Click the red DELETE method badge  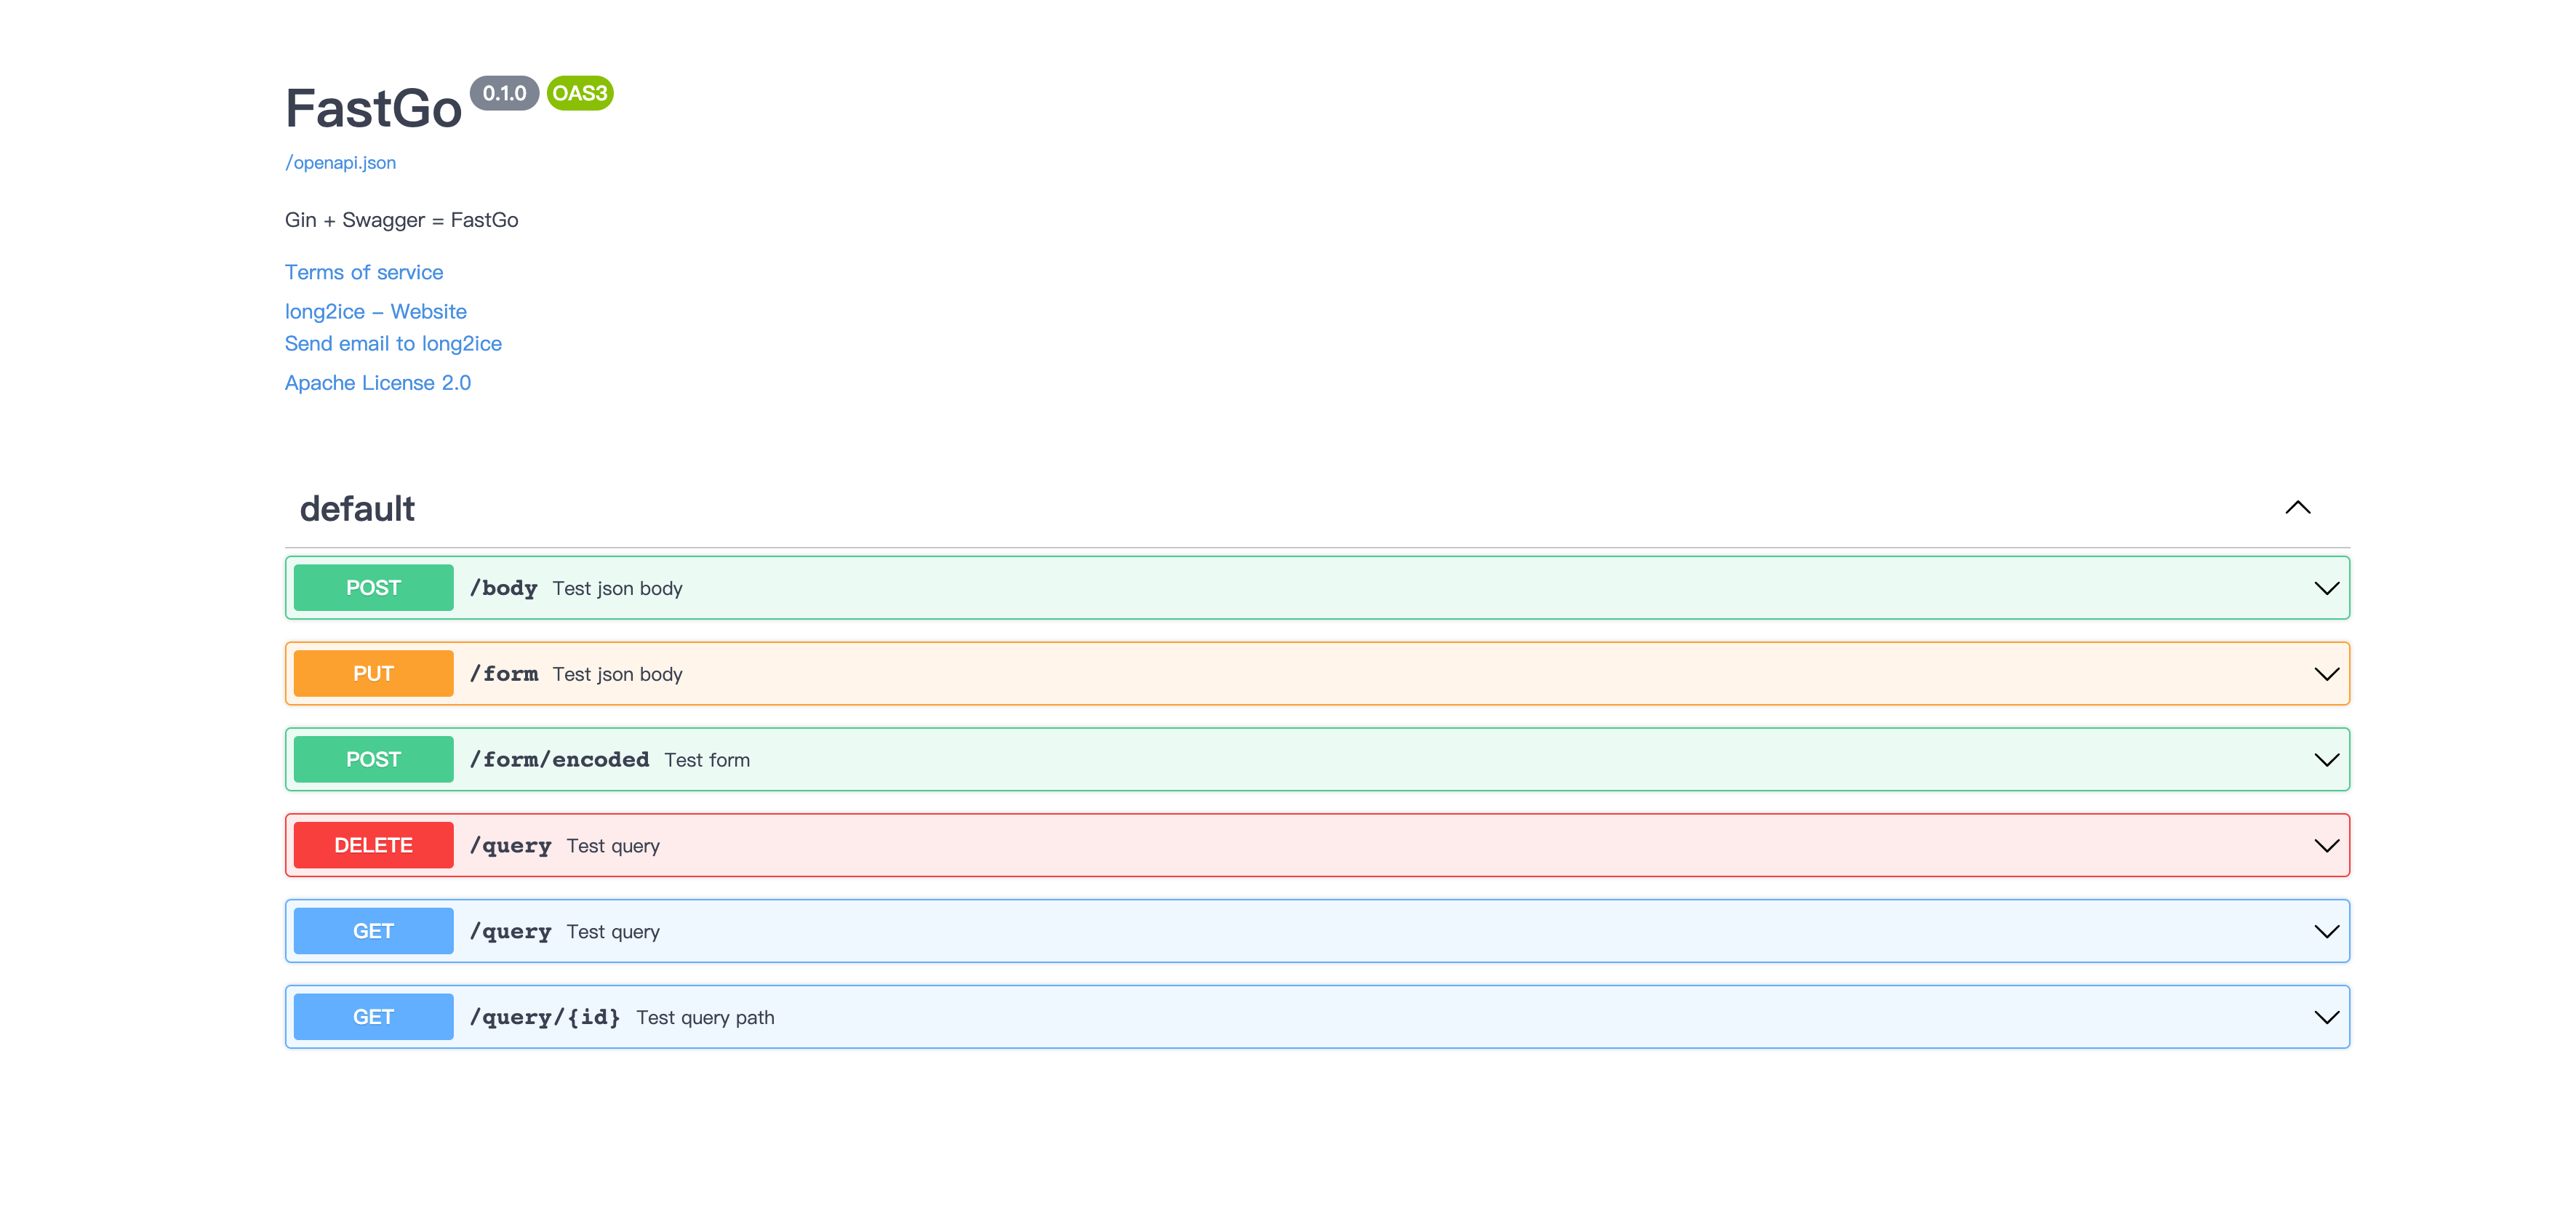373,846
